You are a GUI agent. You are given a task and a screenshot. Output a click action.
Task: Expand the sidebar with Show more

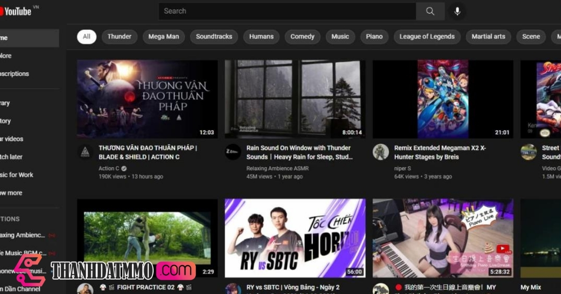(11, 192)
